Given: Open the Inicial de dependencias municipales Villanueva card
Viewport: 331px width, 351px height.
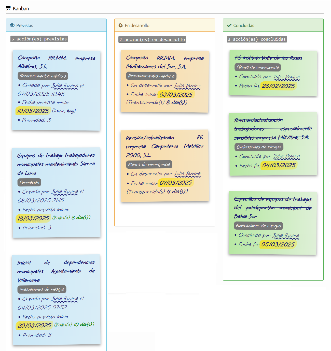Looking at the screenshot, I should pyautogui.click(x=56, y=271).
